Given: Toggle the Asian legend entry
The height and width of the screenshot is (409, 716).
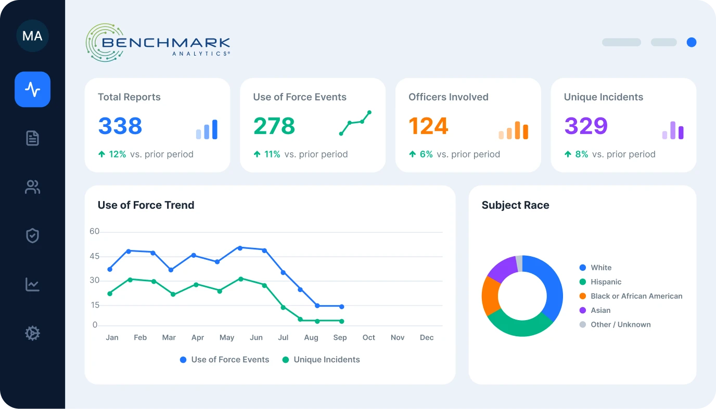Looking at the screenshot, I should [x=595, y=310].
